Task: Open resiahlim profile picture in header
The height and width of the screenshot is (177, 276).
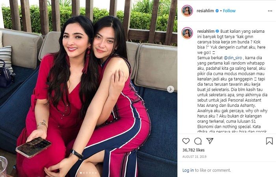Action: click(187, 11)
